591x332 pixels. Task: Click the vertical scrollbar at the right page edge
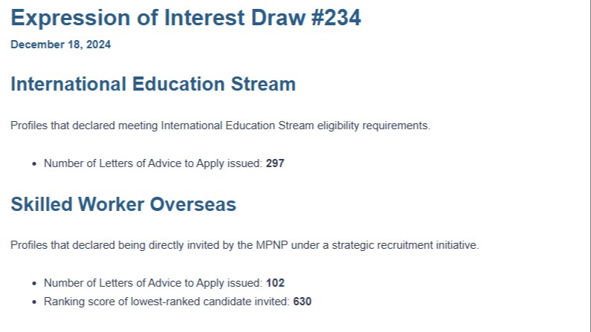(589, 166)
